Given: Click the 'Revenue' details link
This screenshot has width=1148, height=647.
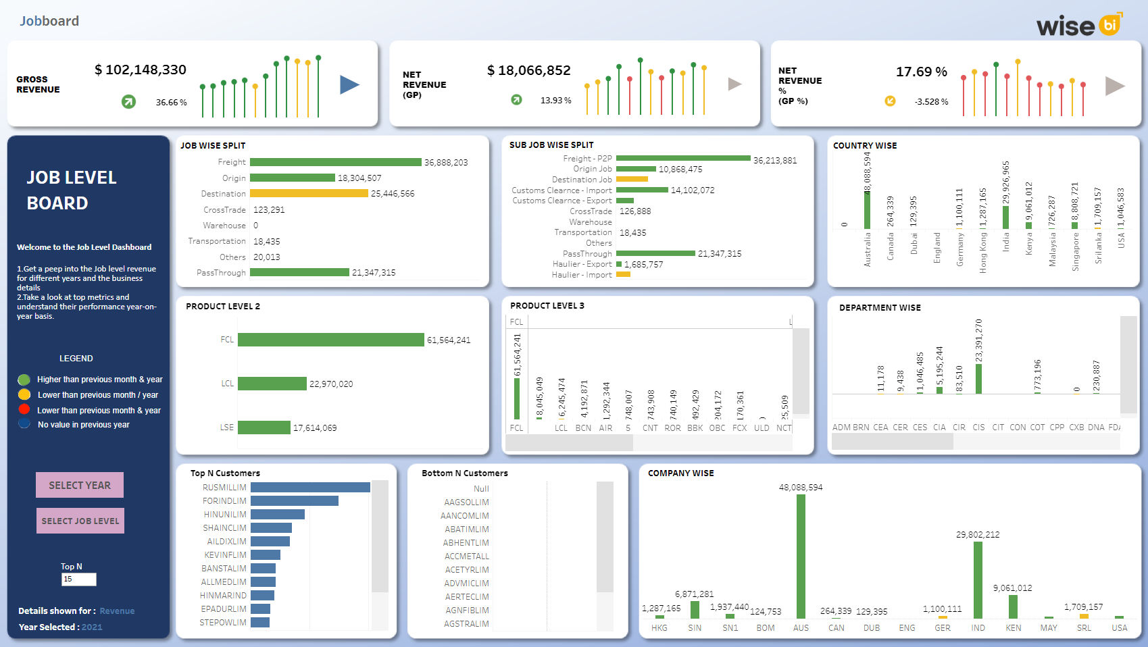Looking at the screenshot, I should (x=117, y=611).
